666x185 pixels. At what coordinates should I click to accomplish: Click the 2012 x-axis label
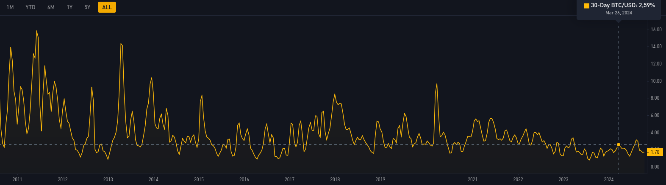[x=63, y=180]
